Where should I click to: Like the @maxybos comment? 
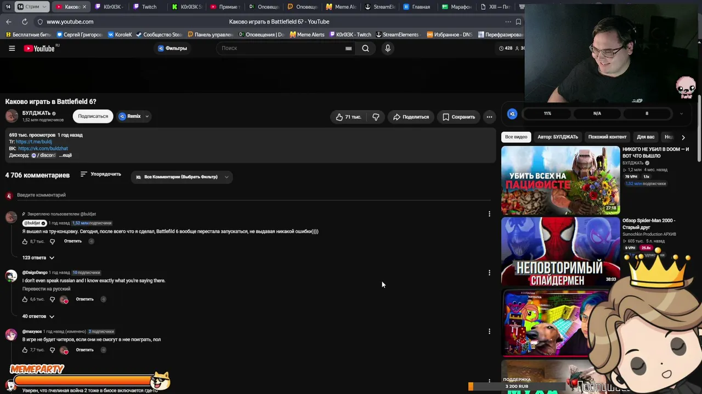point(25,350)
